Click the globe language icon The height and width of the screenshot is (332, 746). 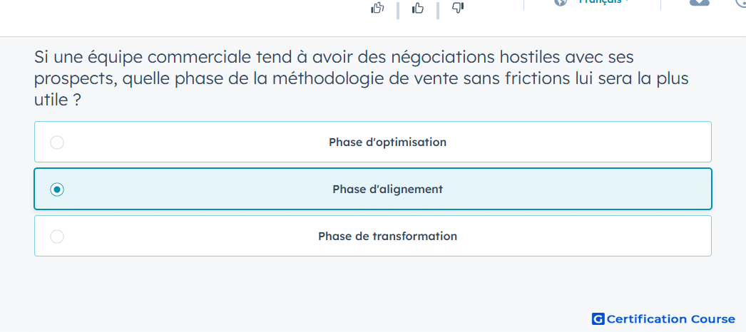(561, 2)
